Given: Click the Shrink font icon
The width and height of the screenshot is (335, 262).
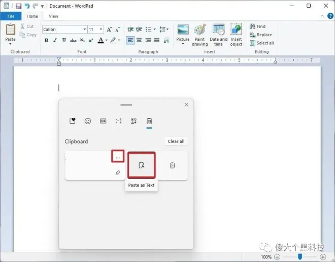Looking at the screenshot, I should (118, 30).
